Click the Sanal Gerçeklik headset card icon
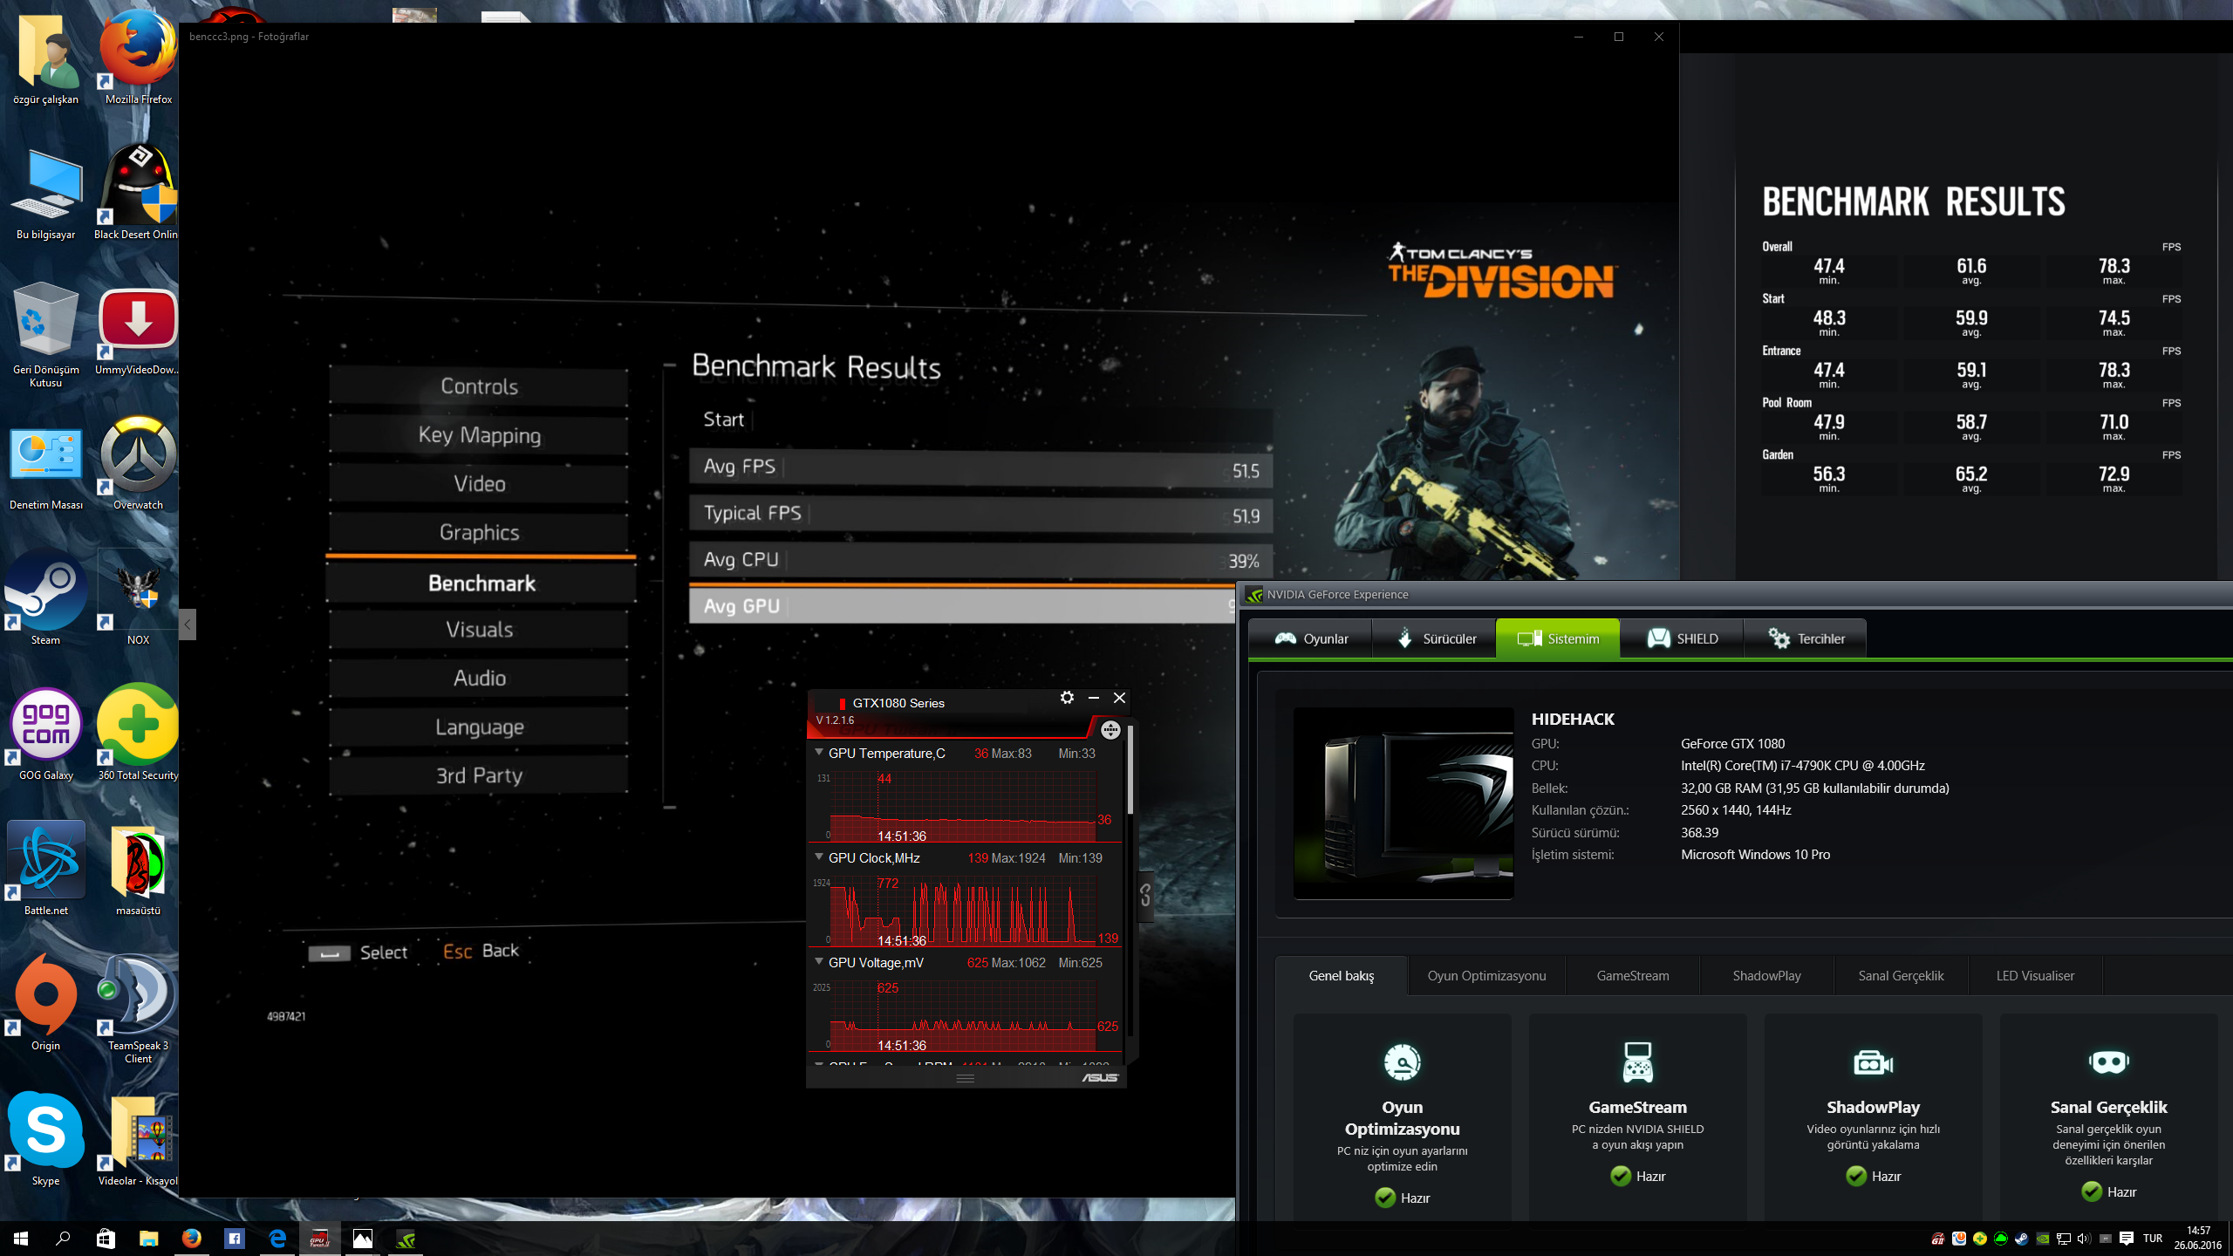Image resolution: width=2233 pixels, height=1256 pixels. pos(2108,1062)
